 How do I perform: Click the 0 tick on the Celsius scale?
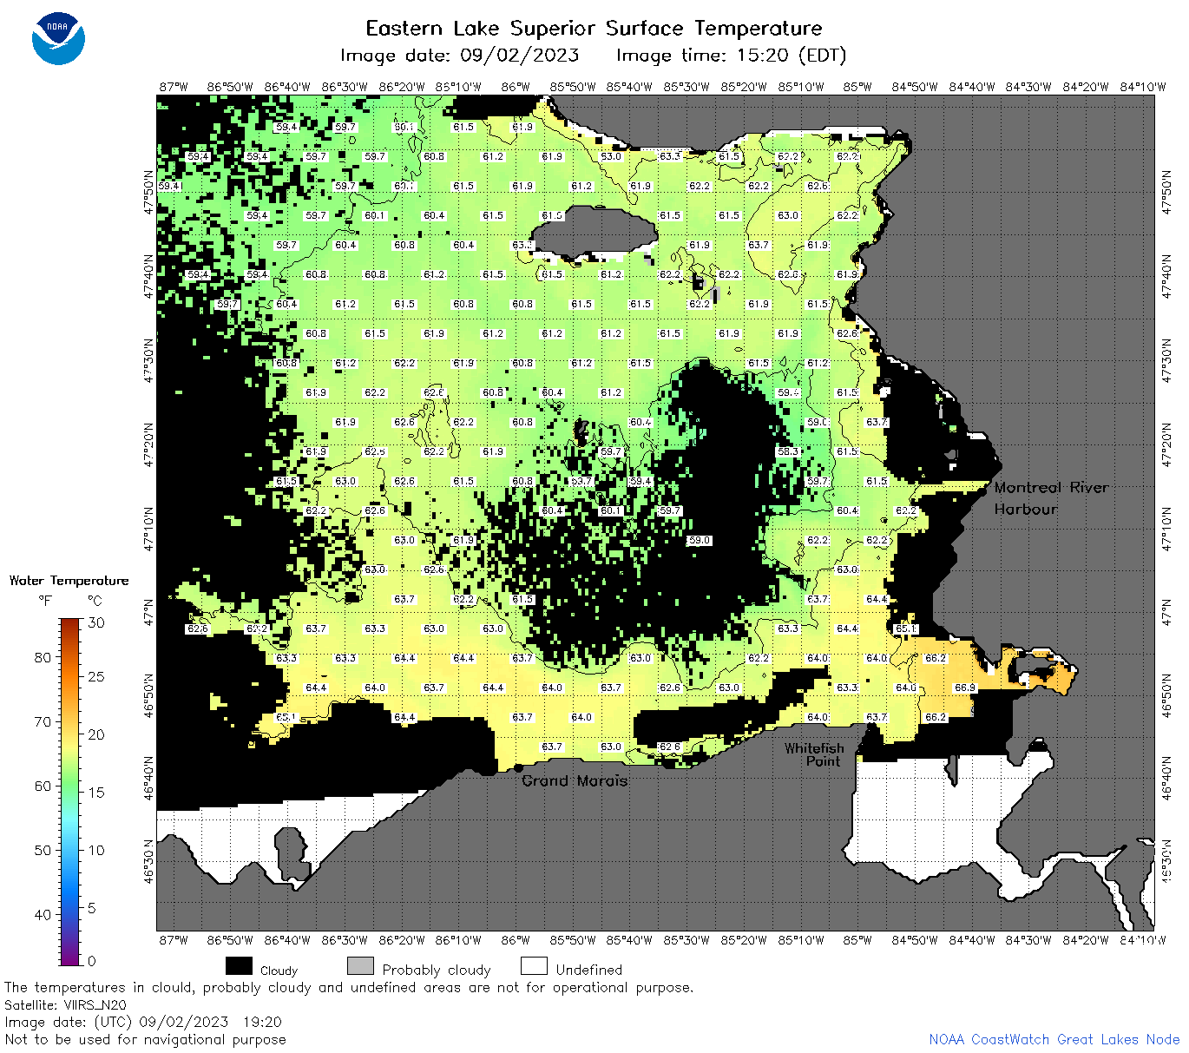point(92,961)
